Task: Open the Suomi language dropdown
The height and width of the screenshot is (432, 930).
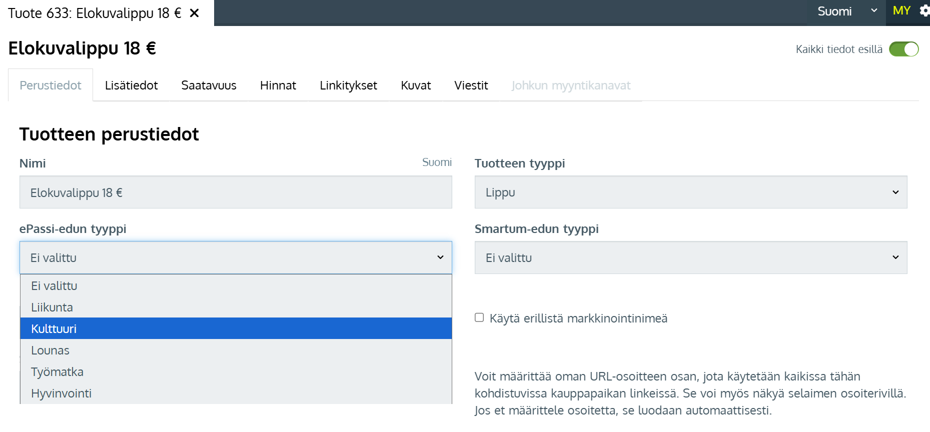Action: [x=846, y=11]
